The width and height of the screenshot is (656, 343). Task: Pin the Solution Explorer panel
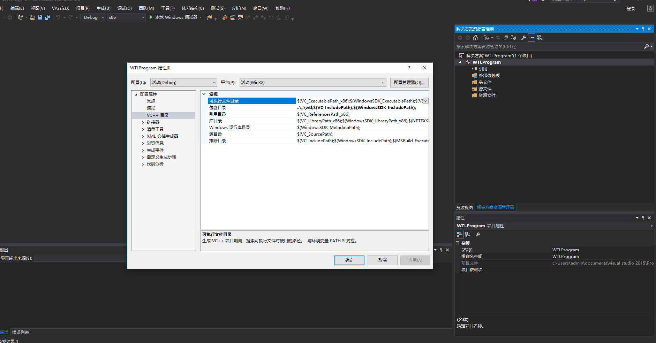point(643,29)
